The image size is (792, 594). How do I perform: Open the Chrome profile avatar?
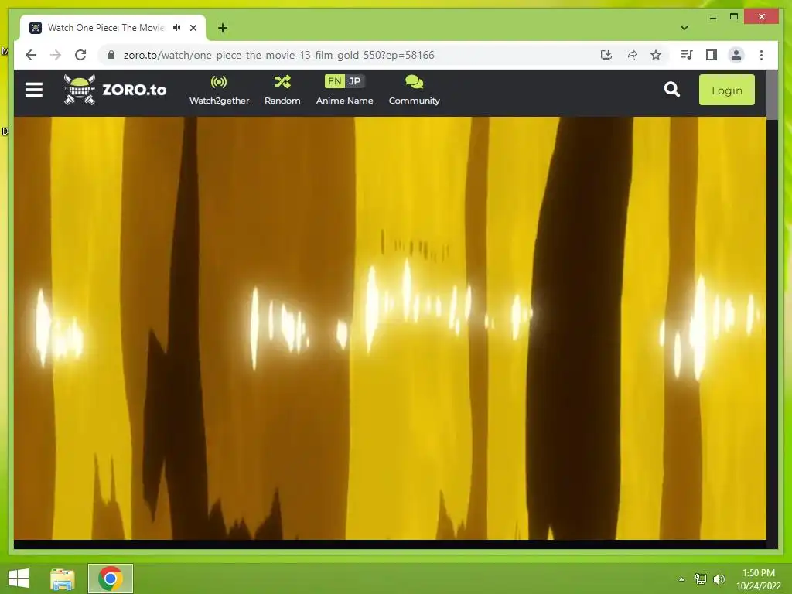[x=736, y=55]
